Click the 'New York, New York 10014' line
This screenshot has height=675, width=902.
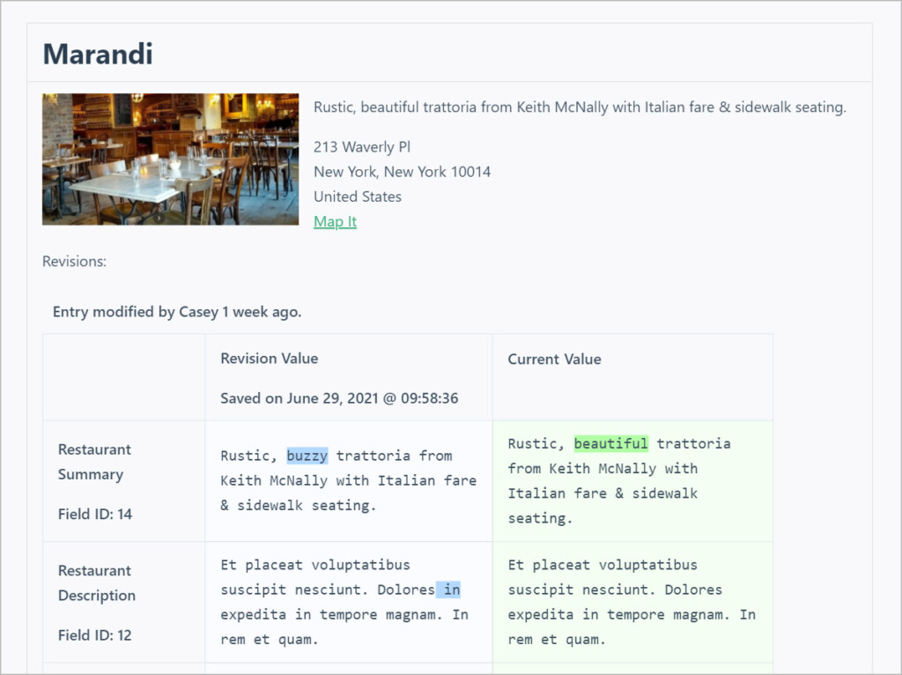pos(402,172)
